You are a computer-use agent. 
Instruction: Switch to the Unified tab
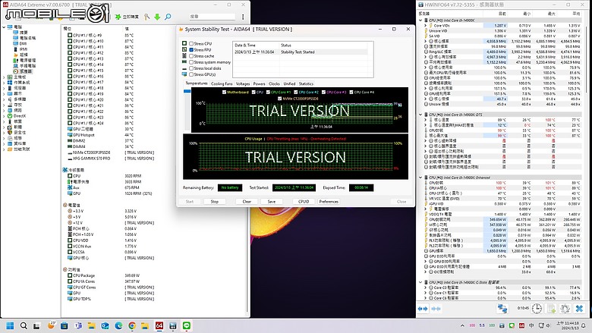pyautogui.click(x=289, y=83)
